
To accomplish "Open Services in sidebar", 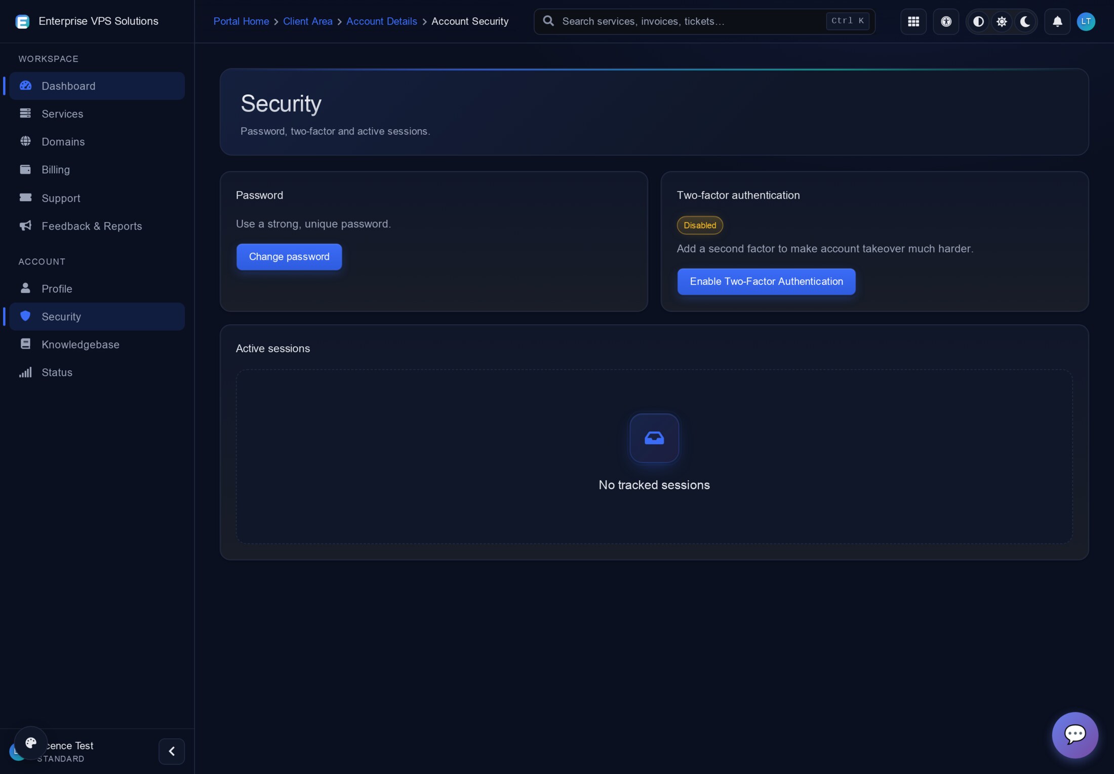I will tap(97, 113).
